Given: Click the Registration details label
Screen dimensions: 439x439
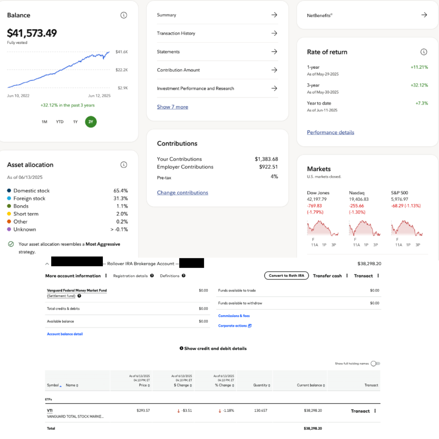Looking at the screenshot, I should coord(130,276).
